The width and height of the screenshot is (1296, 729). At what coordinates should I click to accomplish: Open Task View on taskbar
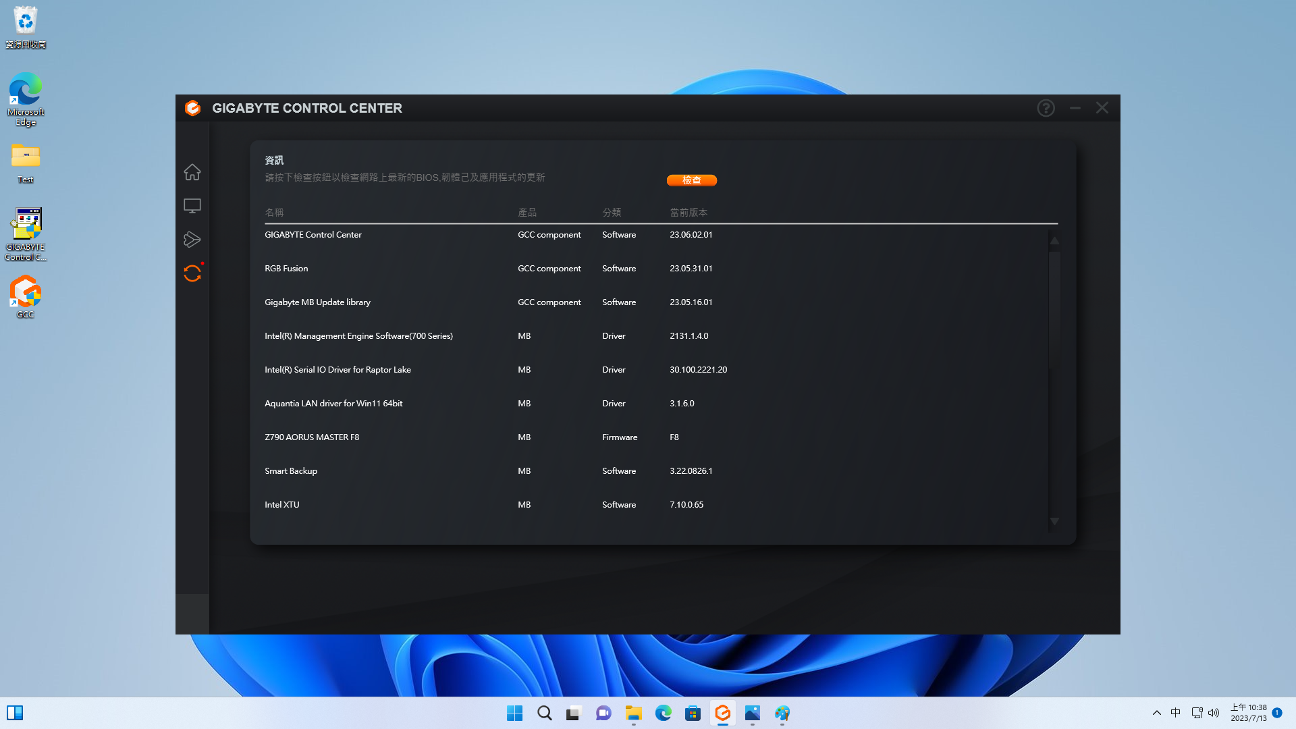(574, 713)
